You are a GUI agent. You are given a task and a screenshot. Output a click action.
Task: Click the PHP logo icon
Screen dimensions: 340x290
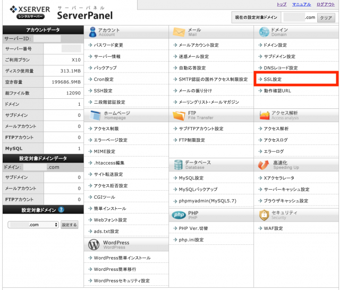click(x=179, y=215)
